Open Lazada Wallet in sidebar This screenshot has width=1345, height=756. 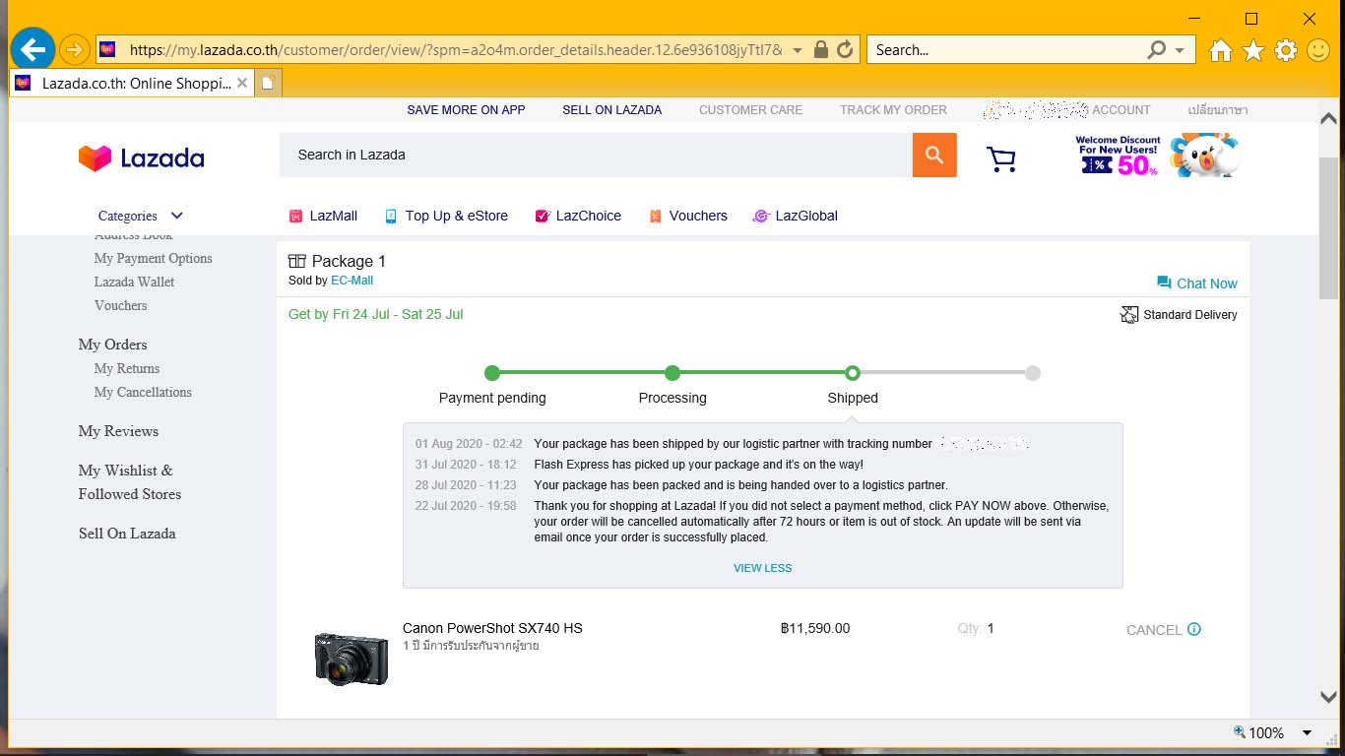coord(134,282)
